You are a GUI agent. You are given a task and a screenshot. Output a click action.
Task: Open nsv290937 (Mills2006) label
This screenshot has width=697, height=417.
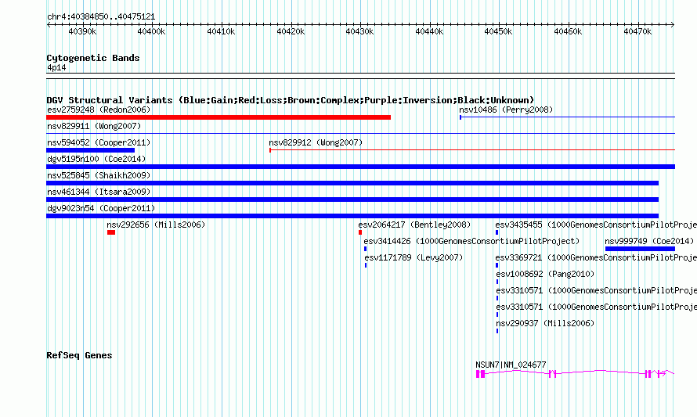pyautogui.click(x=545, y=323)
